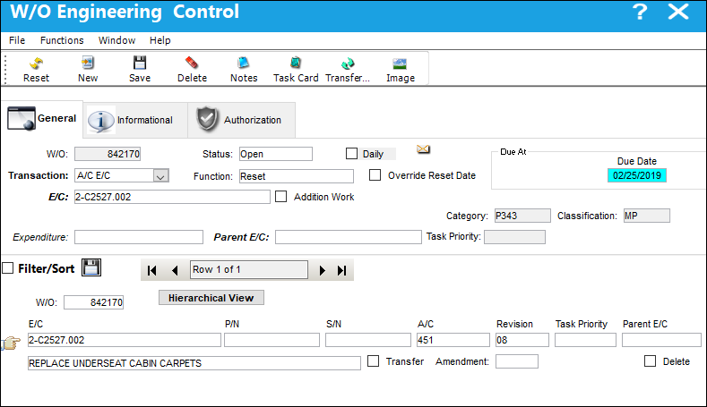
Task: Click the Transfer toolbar icon
Action: [348, 64]
